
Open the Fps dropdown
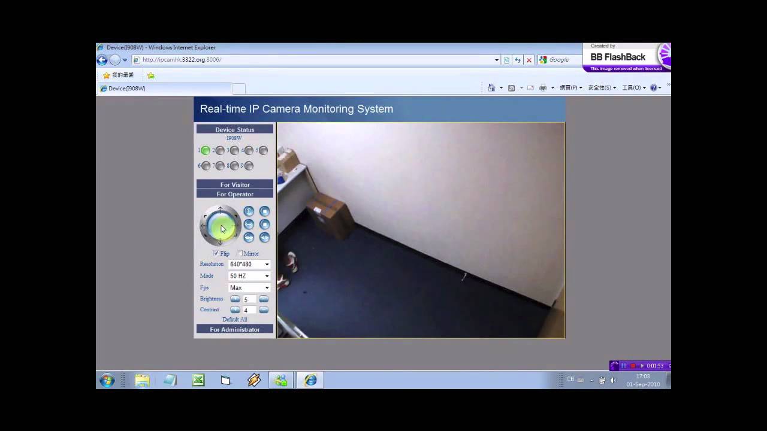pos(249,288)
